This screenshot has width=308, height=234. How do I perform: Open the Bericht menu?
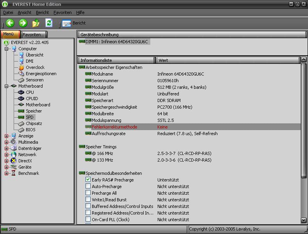[43, 12]
